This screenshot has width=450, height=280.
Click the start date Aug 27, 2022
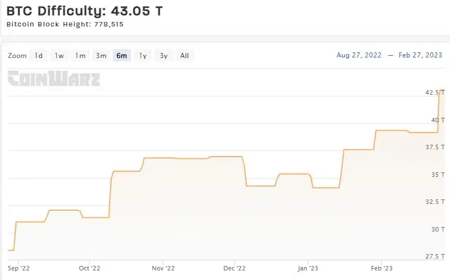[x=359, y=55]
